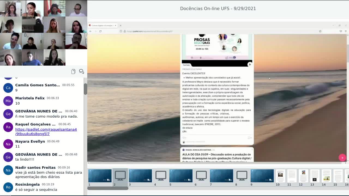Select slide thumbnail 9
Image resolution: width=349 pixels, height=196 pixels.
262,176
